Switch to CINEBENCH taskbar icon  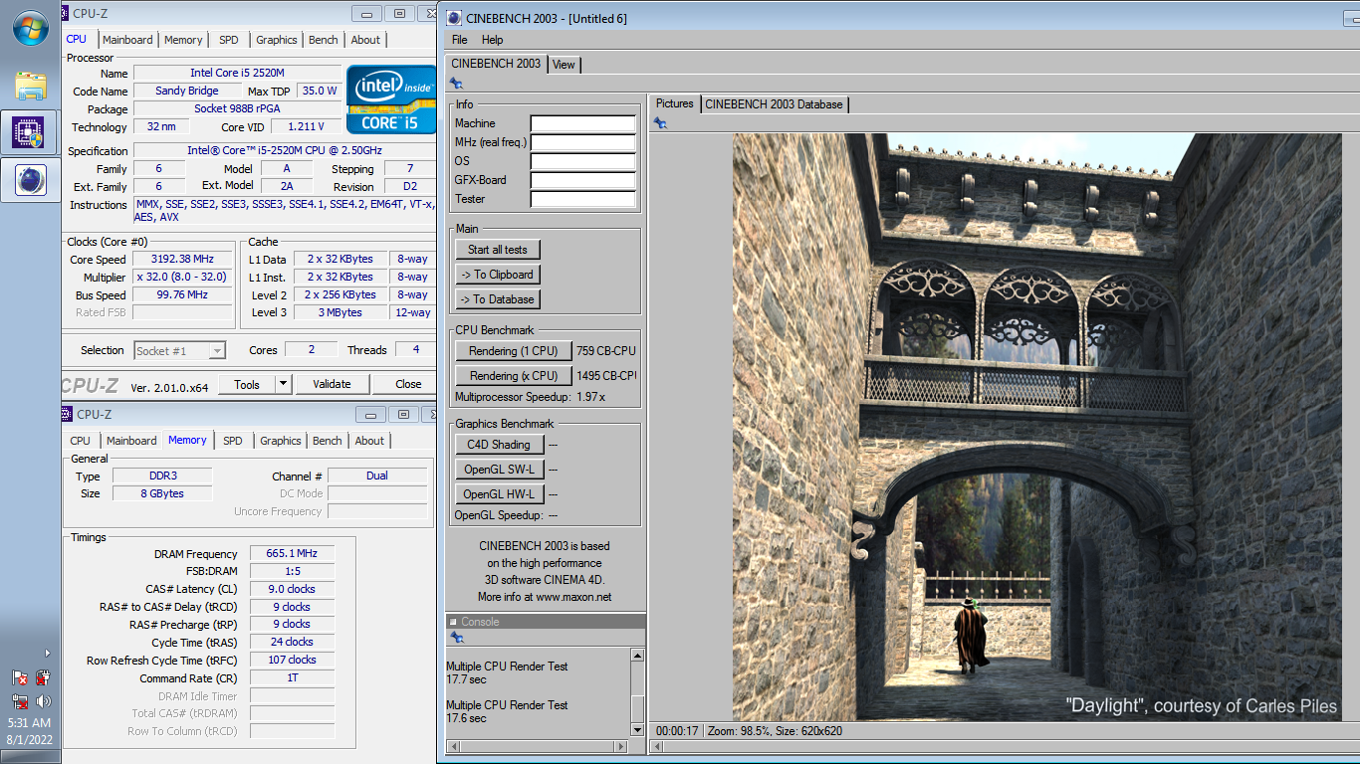tap(30, 180)
